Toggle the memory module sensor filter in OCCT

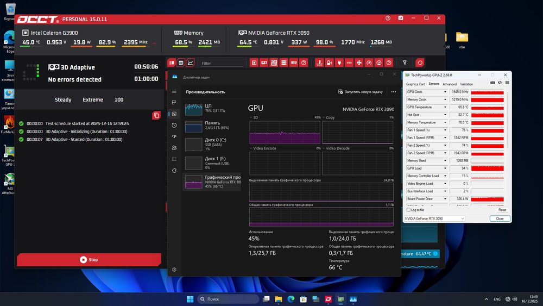click(x=294, y=63)
